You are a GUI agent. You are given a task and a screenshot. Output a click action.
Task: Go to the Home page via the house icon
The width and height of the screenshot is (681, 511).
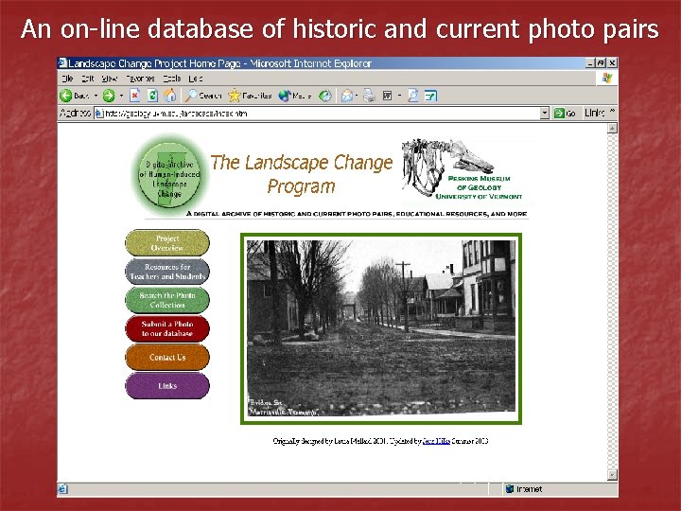point(170,96)
